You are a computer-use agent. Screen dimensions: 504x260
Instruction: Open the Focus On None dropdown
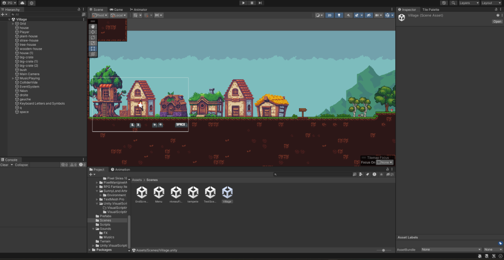pyautogui.click(x=385, y=162)
